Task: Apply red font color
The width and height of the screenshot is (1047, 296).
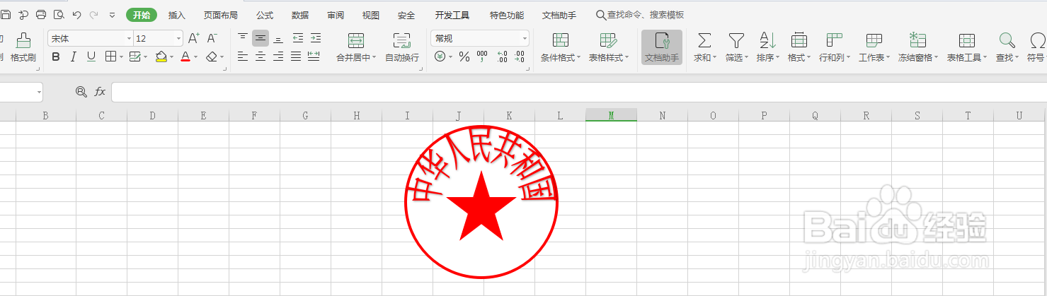Action: pyautogui.click(x=185, y=57)
